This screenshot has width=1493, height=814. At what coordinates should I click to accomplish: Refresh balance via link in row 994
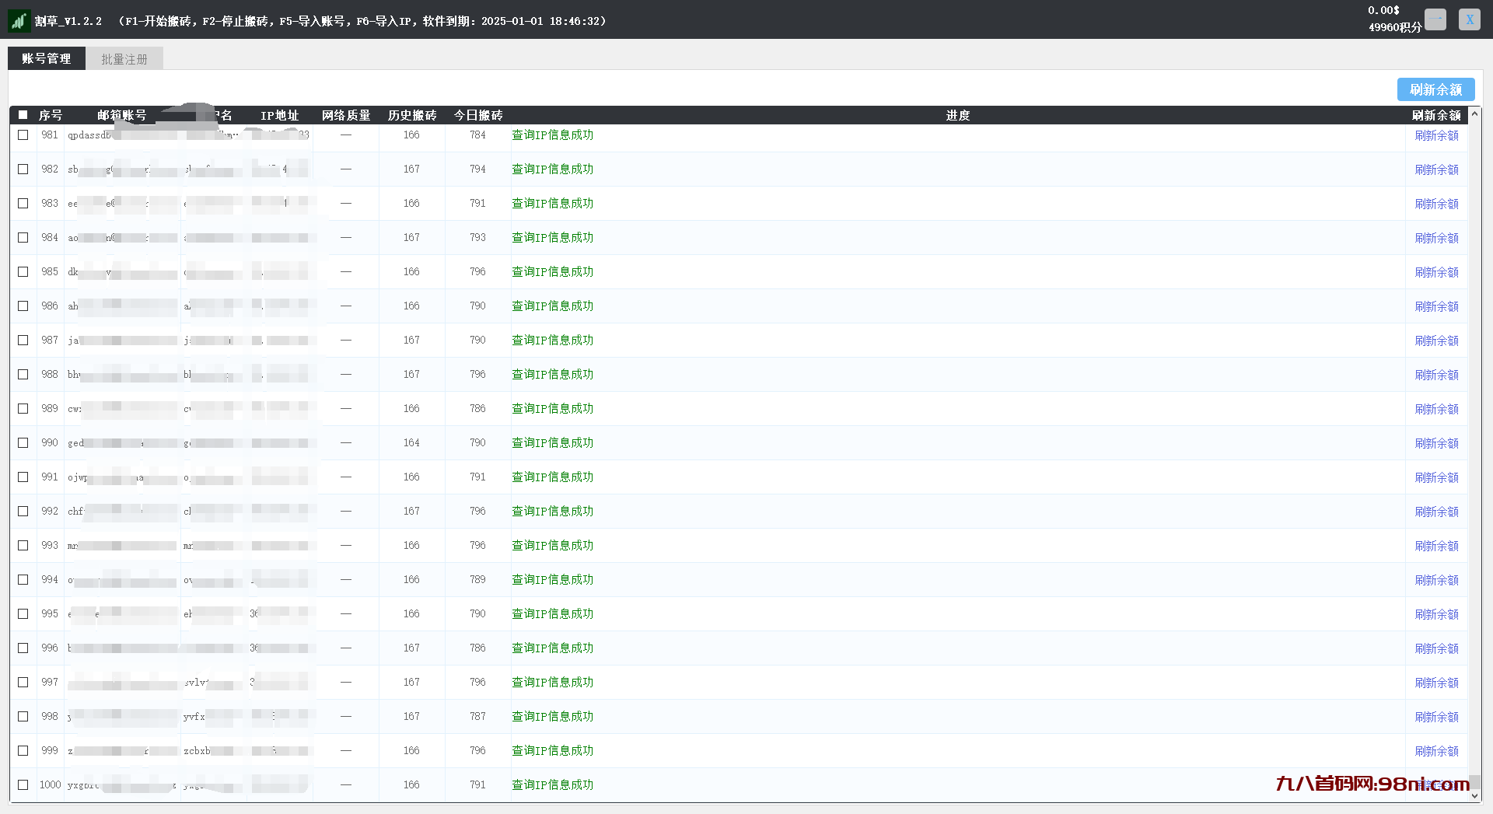coord(1436,580)
